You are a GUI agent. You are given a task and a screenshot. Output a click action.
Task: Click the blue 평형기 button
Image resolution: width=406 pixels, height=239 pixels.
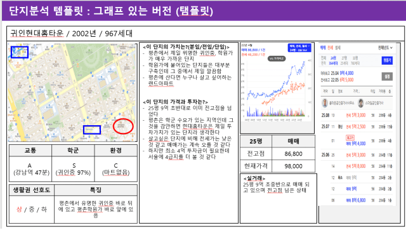387,60
